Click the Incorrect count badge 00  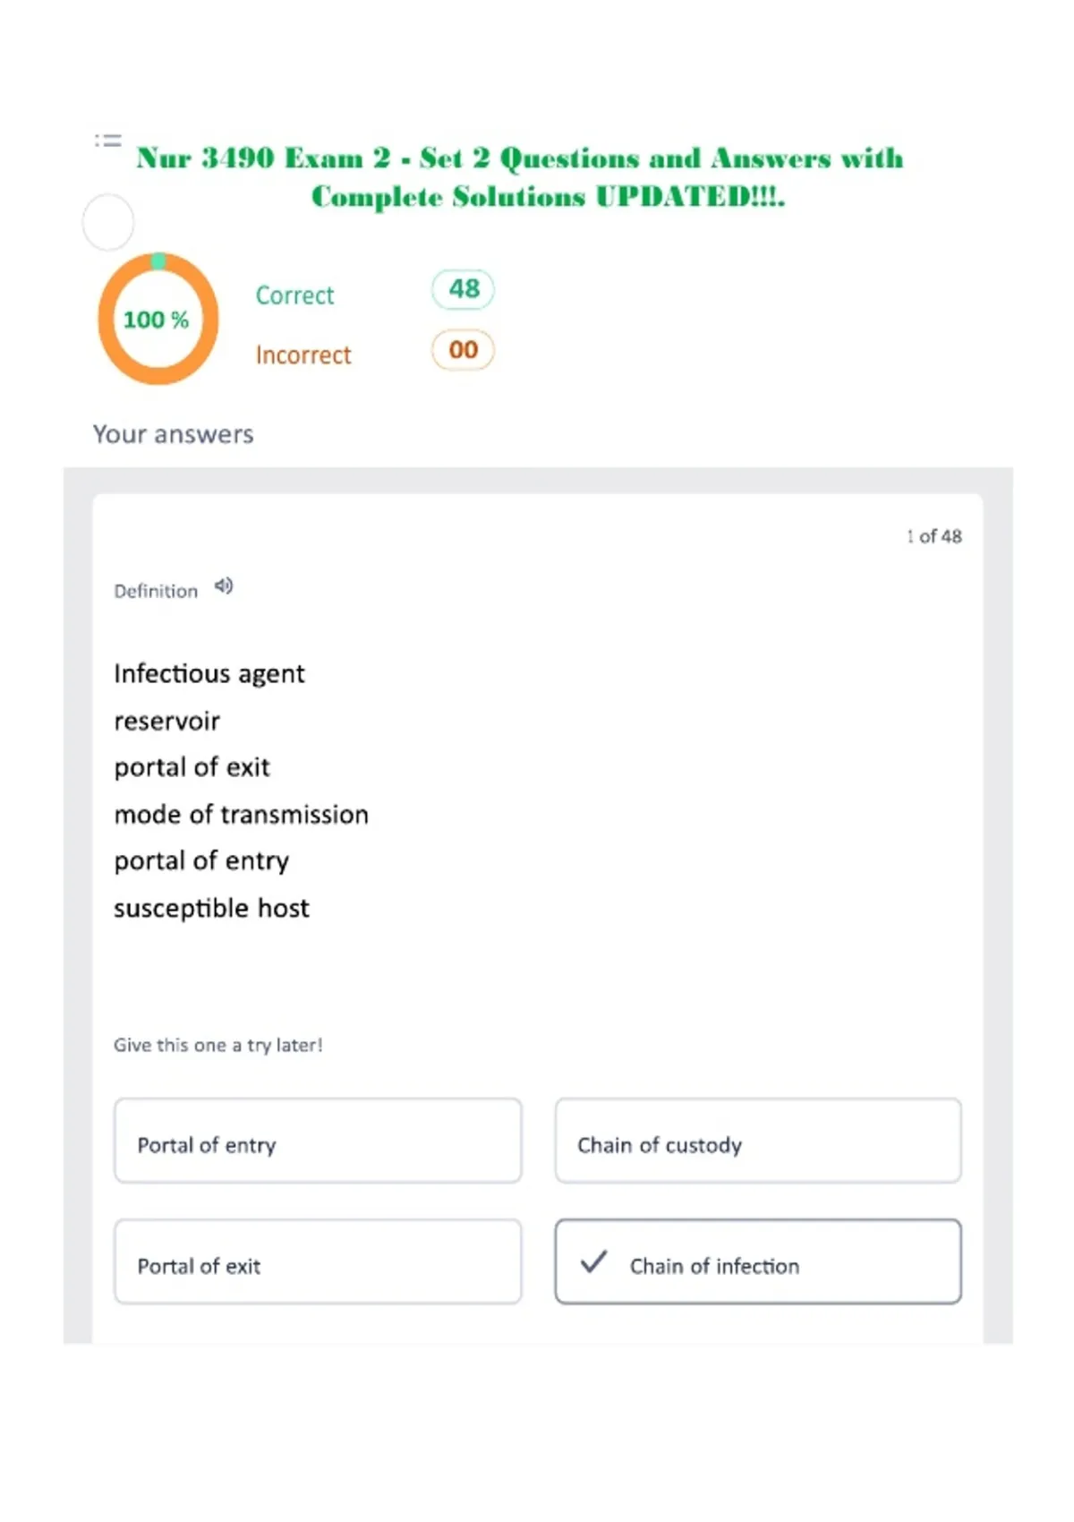pyautogui.click(x=463, y=350)
